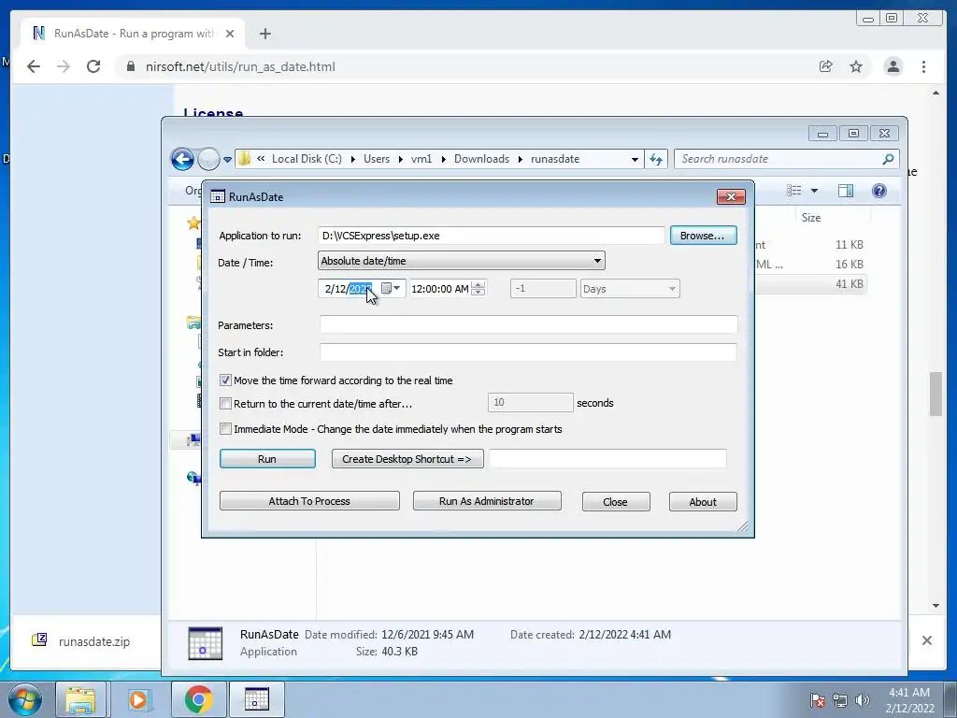Click the network tray icon
This screenshot has height=718, width=957.
coord(840,700)
